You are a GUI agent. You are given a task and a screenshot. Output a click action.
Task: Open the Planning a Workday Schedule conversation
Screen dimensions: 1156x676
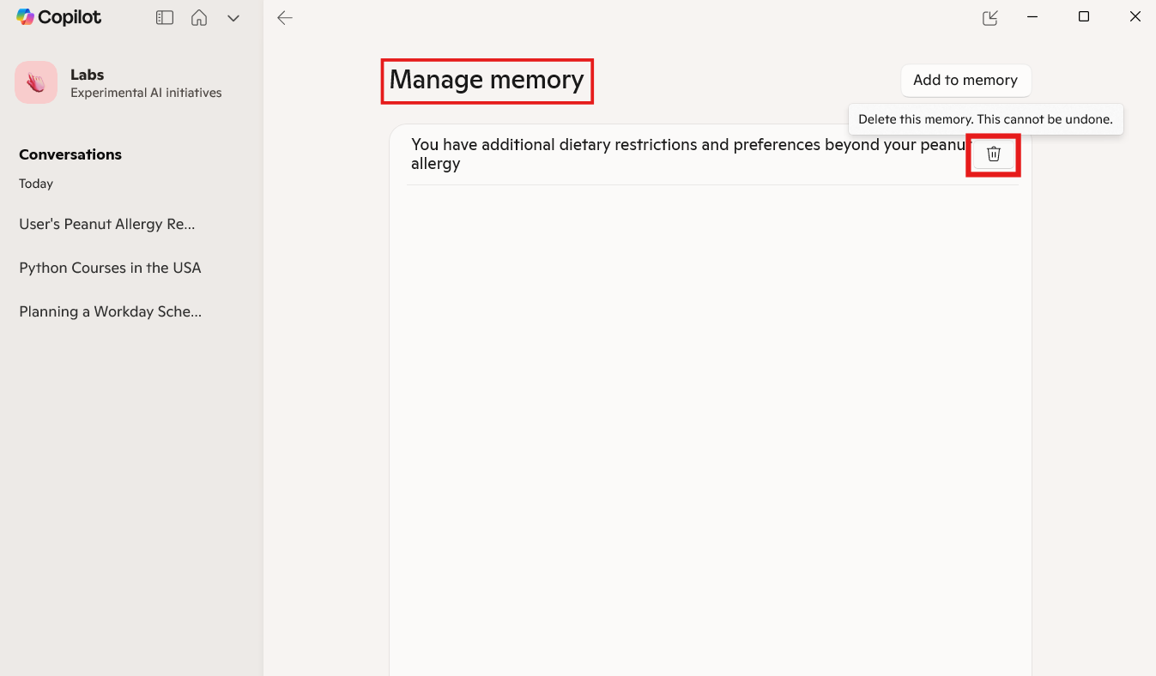(110, 311)
